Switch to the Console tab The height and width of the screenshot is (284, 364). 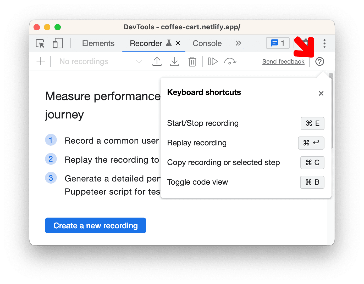tap(207, 43)
